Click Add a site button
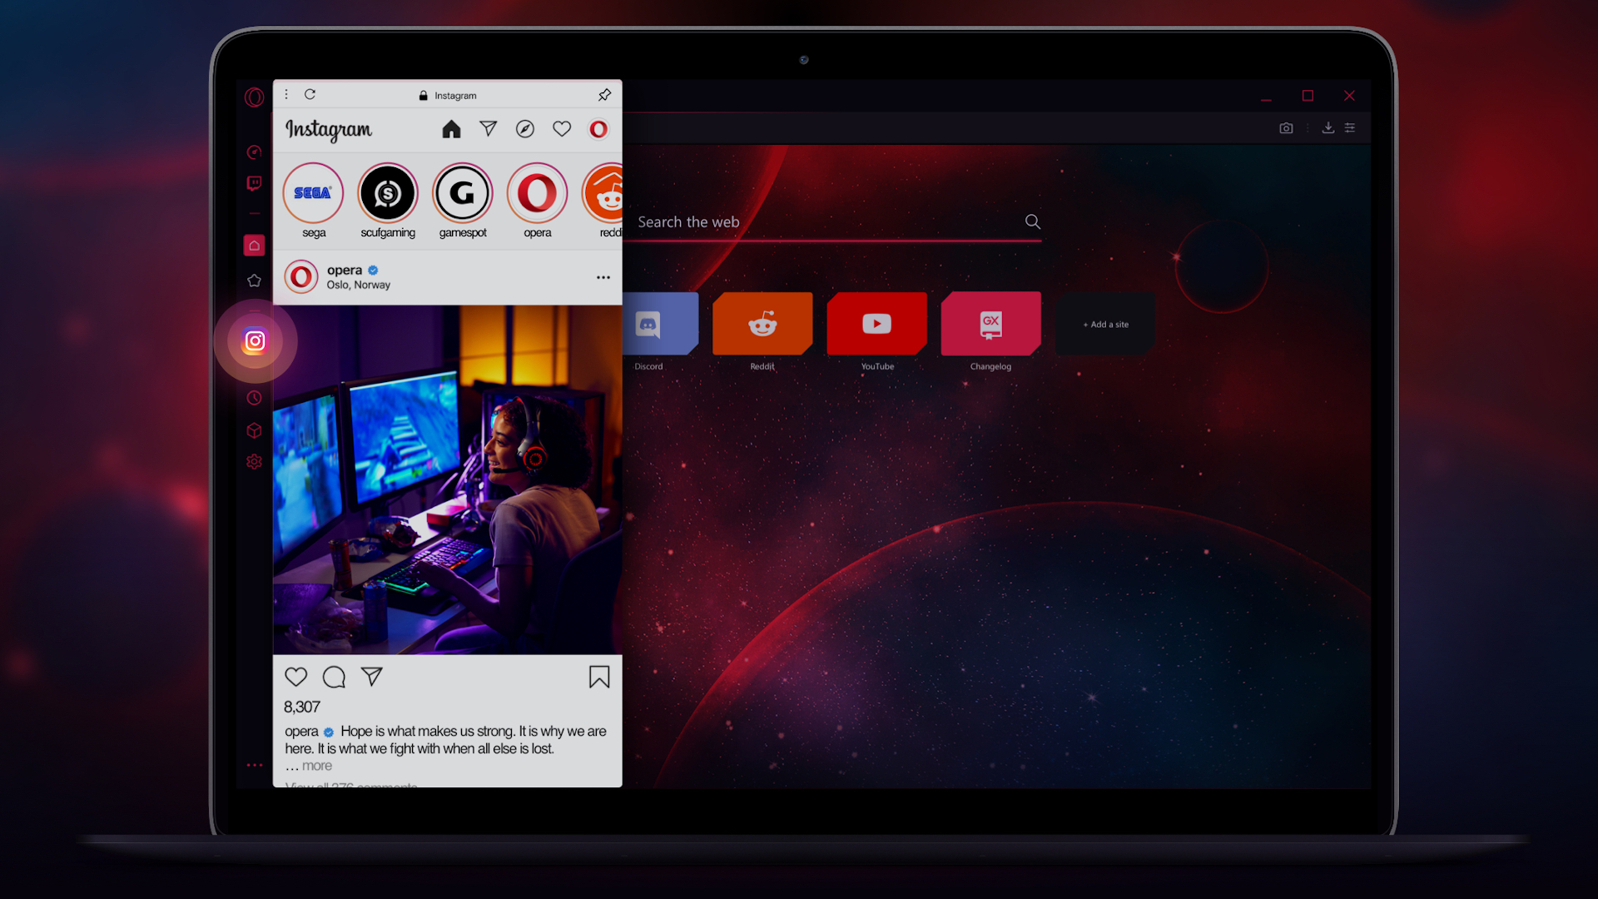This screenshot has height=899, width=1598. 1104,324
